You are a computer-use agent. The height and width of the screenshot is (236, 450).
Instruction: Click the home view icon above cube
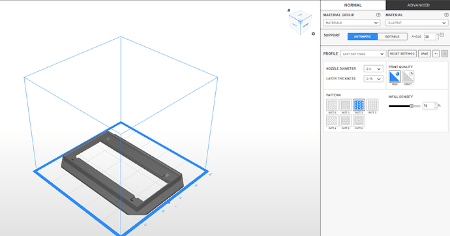click(289, 10)
